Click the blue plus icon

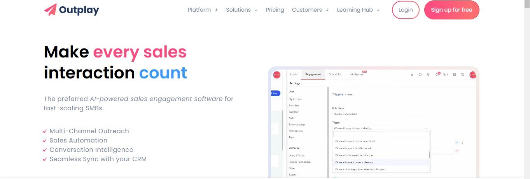coord(457,143)
